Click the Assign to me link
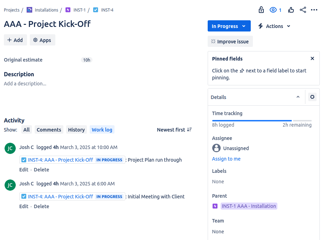This screenshot has width=325, height=240. click(226, 158)
